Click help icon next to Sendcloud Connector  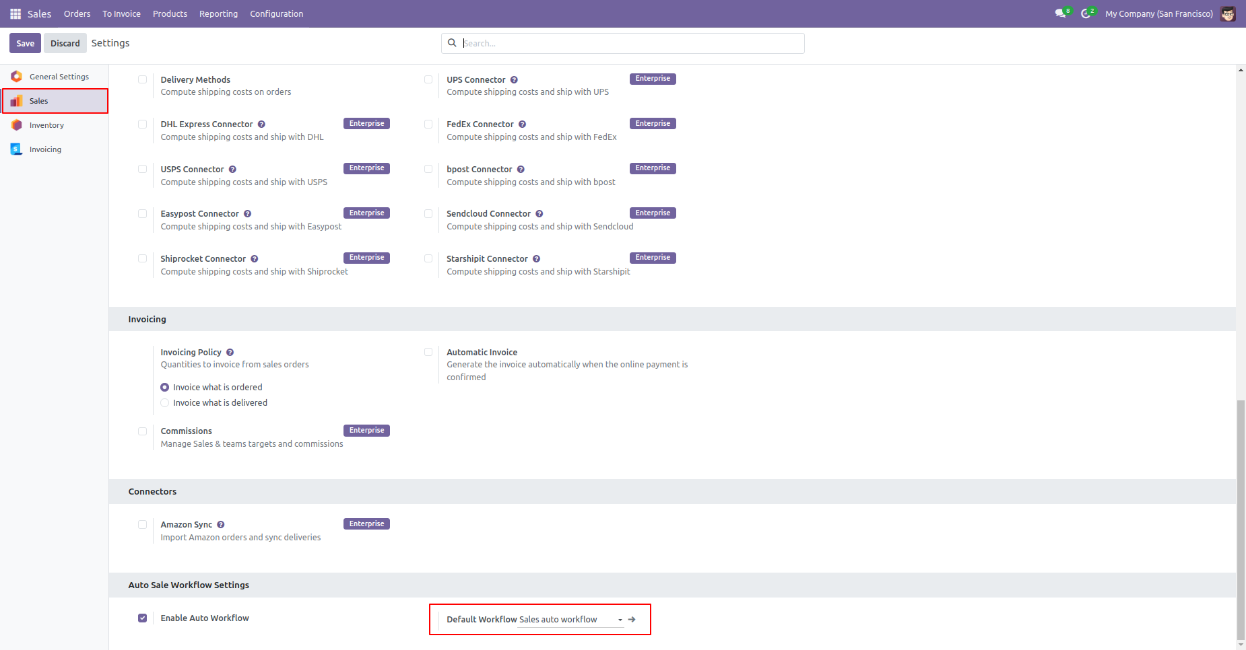tap(539, 214)
